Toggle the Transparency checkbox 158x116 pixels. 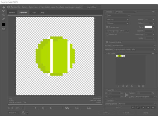(107, 27)
